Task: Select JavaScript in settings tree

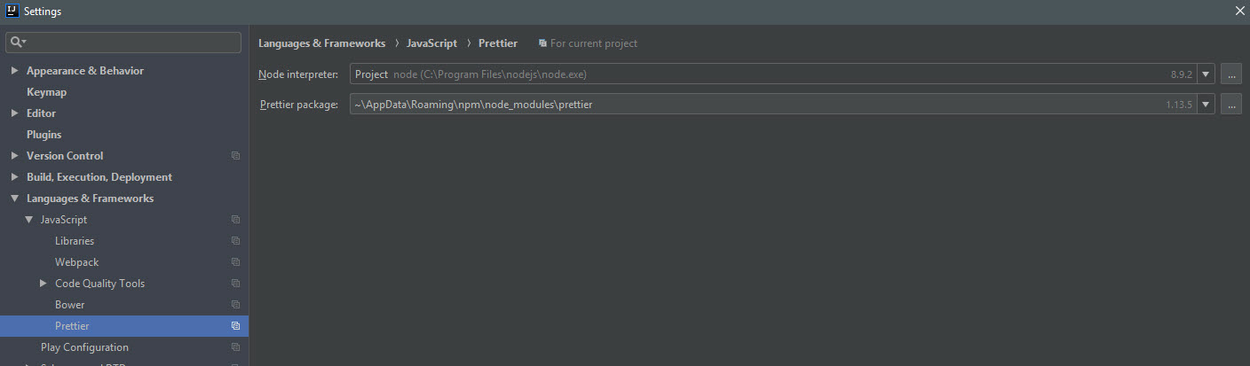Action: click(x=64, y=220)
